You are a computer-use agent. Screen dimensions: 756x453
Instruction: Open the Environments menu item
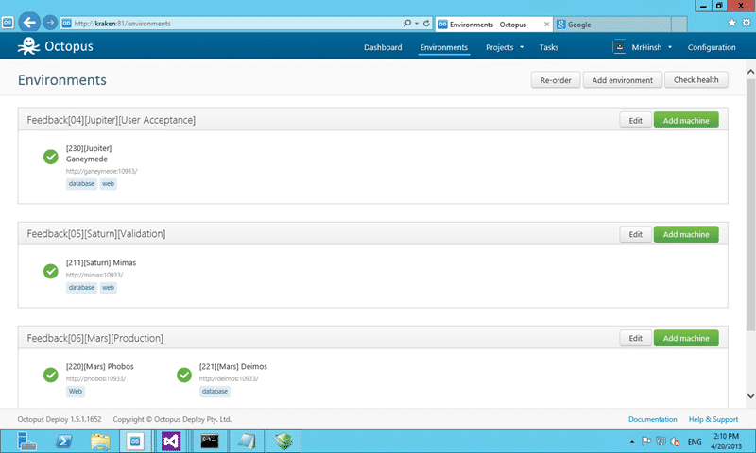pos(443,47)
